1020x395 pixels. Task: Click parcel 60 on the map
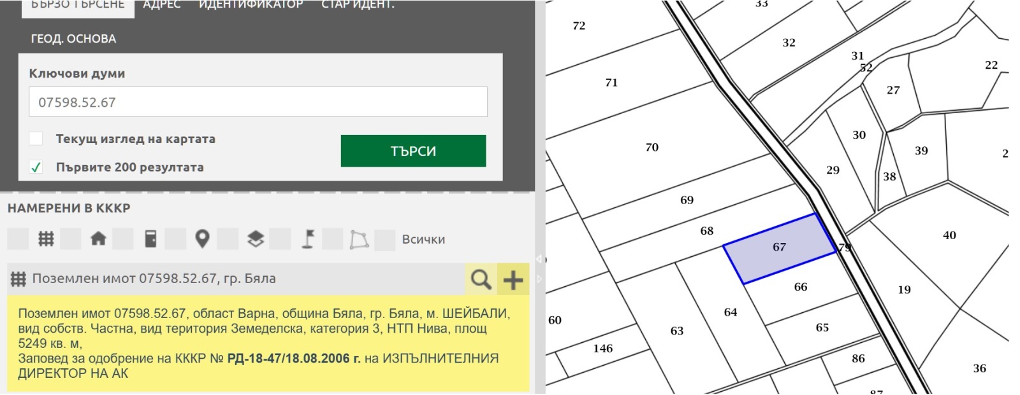[555, 321]
